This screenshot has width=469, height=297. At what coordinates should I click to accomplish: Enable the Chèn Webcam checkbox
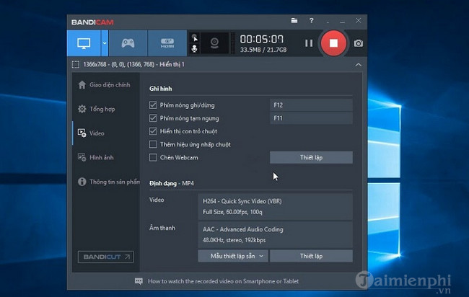tap(153, 157)
